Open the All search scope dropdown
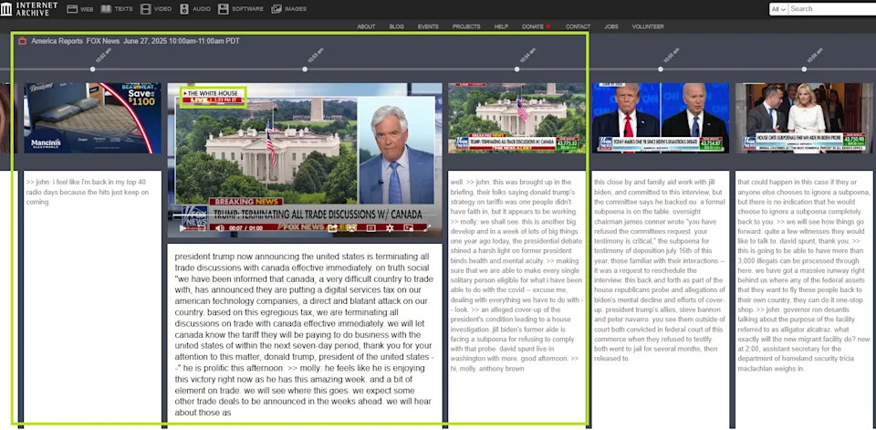 778,9
